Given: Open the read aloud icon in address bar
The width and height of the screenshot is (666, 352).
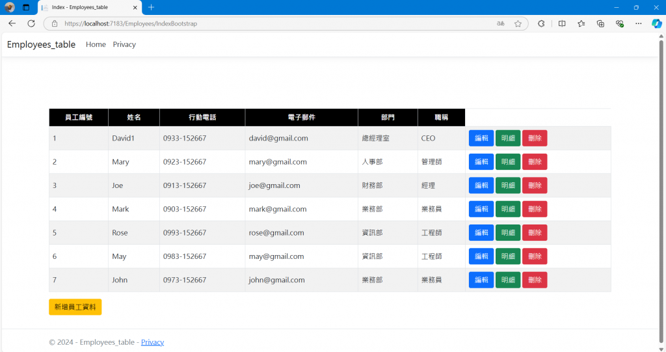Looking at the screenshot, I should 501,23.
